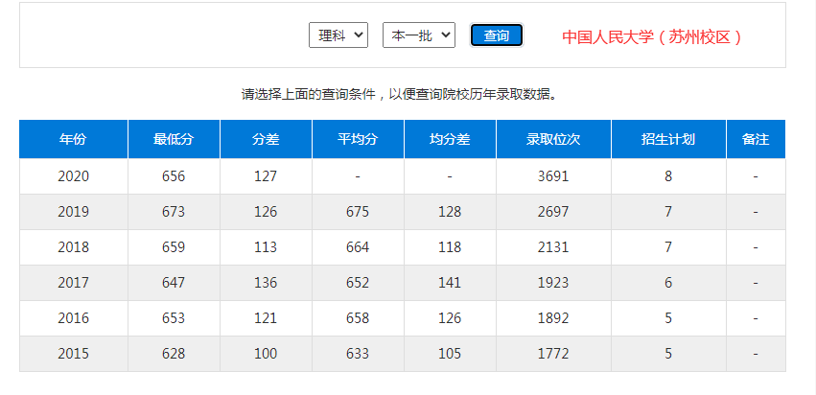Click the 平均分 column header
The height and width of the screenshot is (395, 816).
[358, 139]
